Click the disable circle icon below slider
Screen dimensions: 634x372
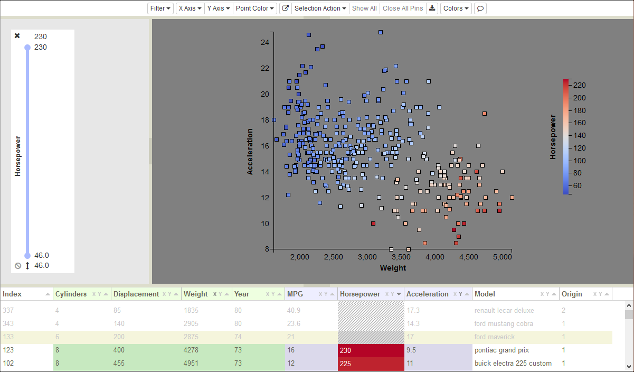(x=18, y=266)
